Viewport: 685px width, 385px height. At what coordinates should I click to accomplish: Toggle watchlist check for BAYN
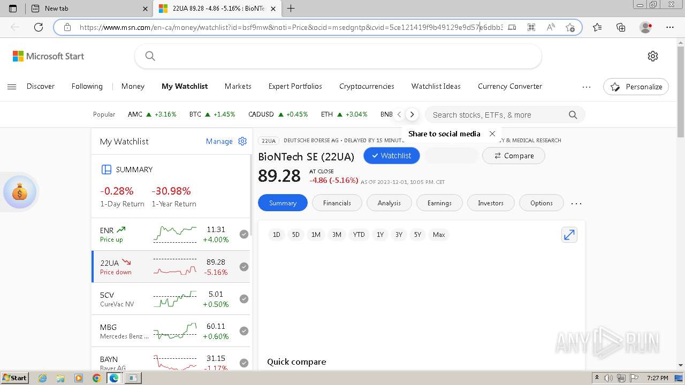[244, 363]
